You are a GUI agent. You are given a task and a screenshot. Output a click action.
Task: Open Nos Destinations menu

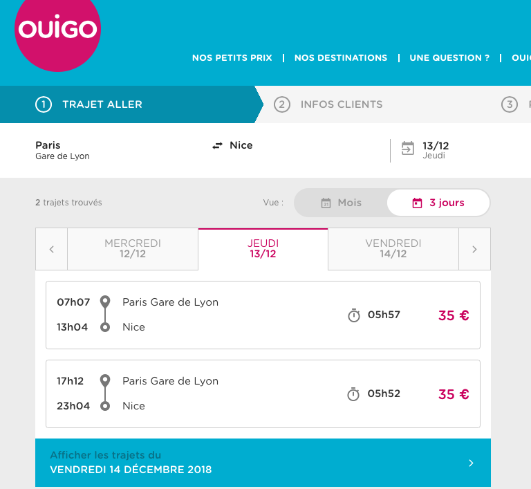click(x=341, y=58)
